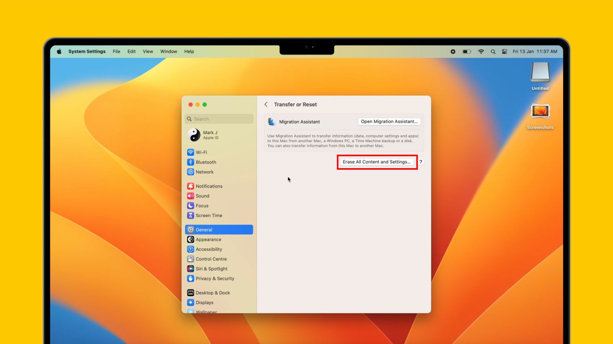Screen dimensions: 613x344
Task: Go back from Transfer or Reset
Action: pos(266,104)
